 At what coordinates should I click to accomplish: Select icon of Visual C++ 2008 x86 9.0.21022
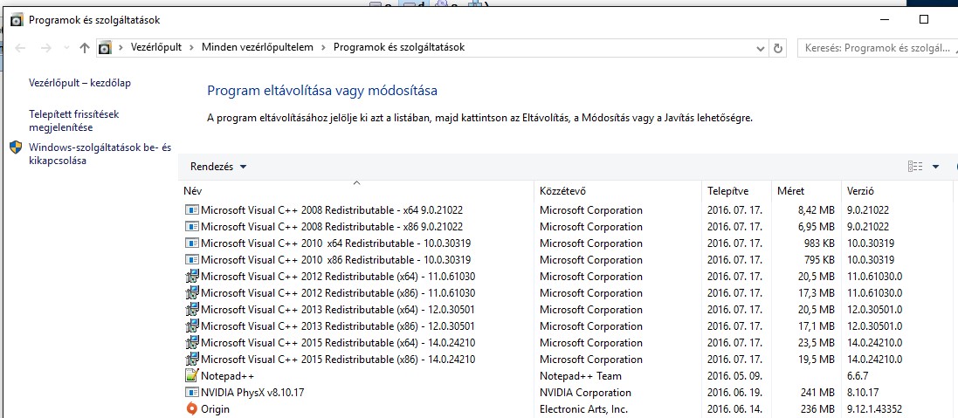point(192,226)
